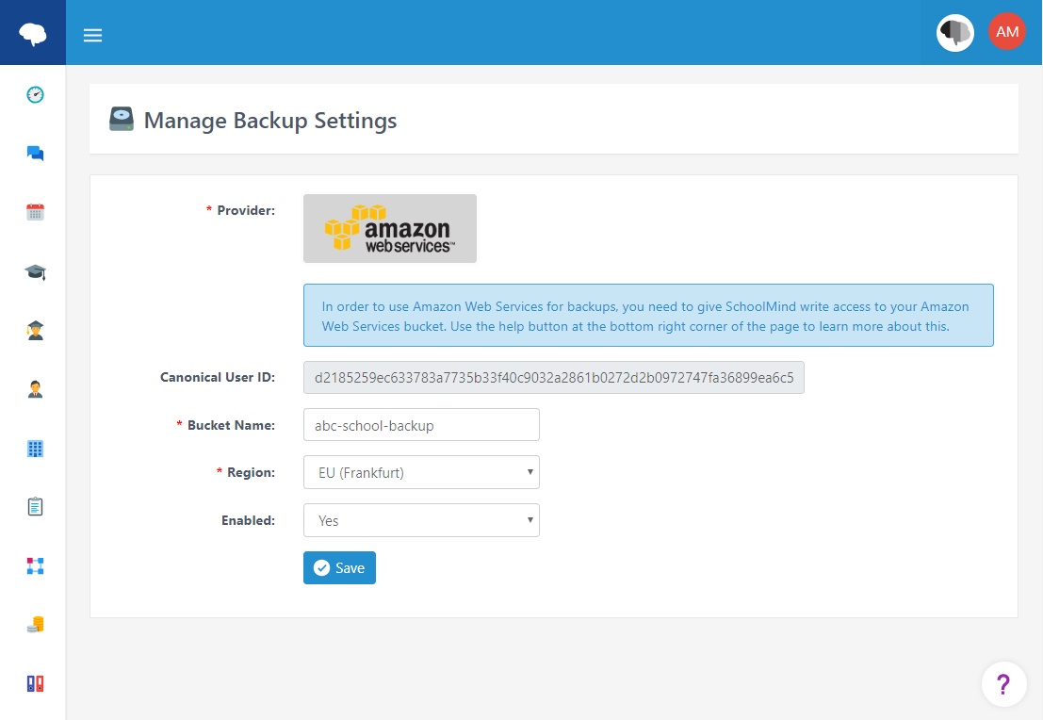Screen dimensions: 1043x720
Task: Open the clipboard sidebar icon
Action: (35, 507)
